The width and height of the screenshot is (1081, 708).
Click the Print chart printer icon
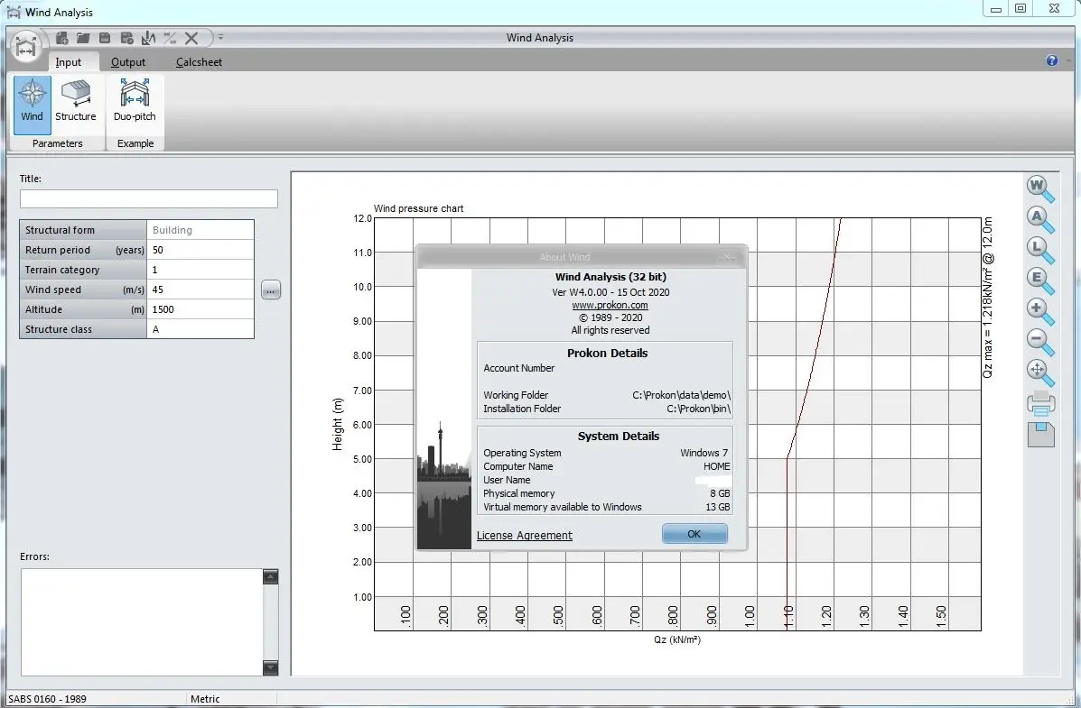[x=1040, y=403]
